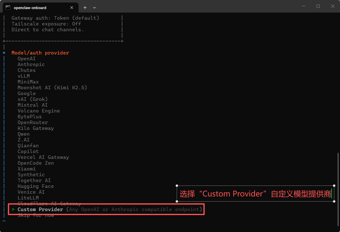340x232 pixels.
Task: Select Vercel AI Gateway option
Action: click(x=43, y=157)
